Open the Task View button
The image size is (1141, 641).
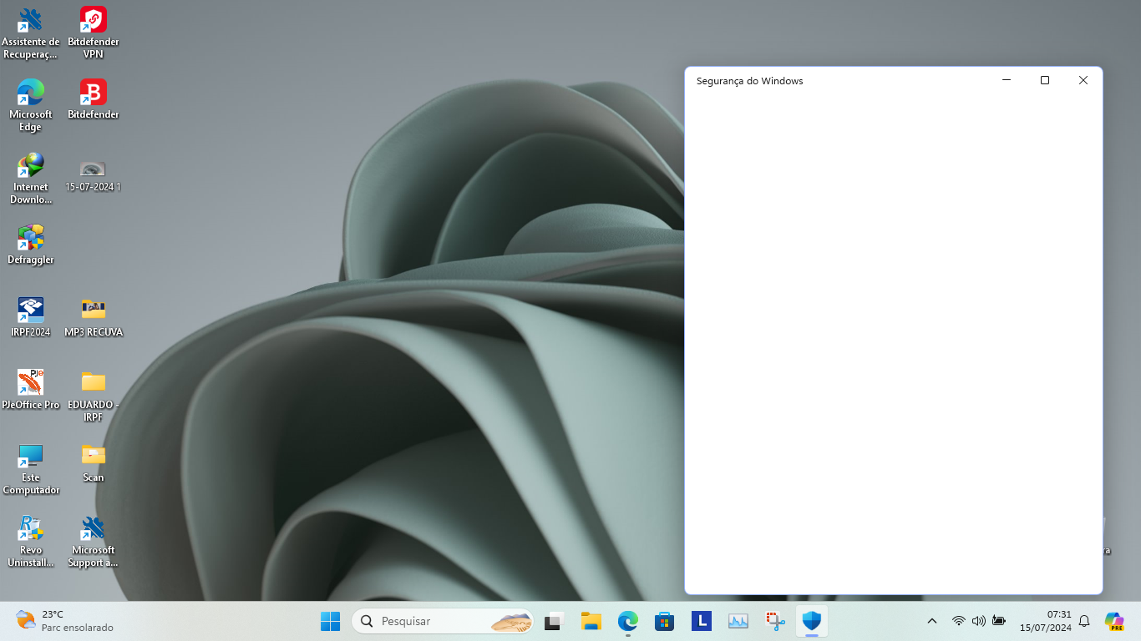pyautogui.click(x=553, y=621)
